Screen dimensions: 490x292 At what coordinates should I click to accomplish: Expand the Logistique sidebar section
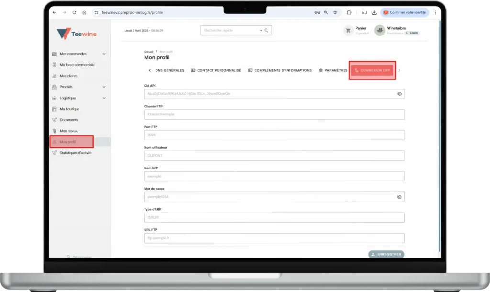(104, 98)
